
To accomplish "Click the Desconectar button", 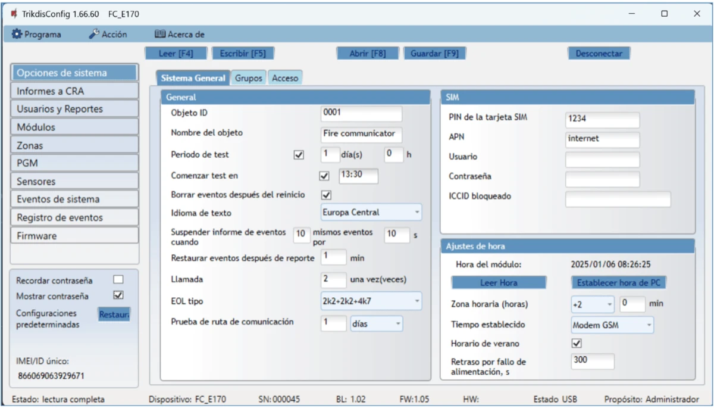I will tap(599, 54).
